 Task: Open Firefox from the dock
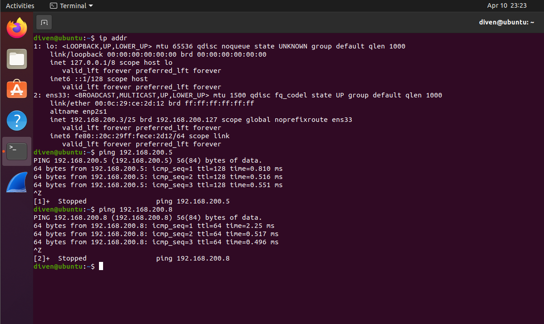17,28
